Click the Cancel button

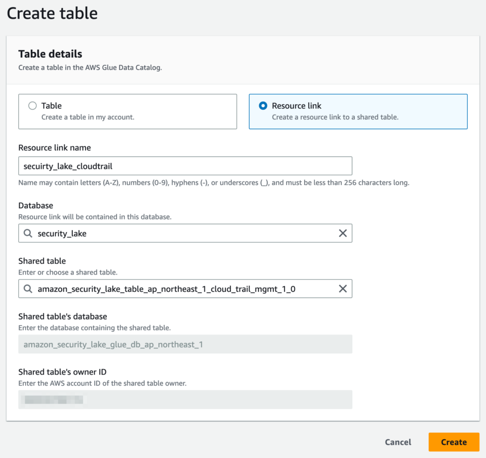click(398, 442)
